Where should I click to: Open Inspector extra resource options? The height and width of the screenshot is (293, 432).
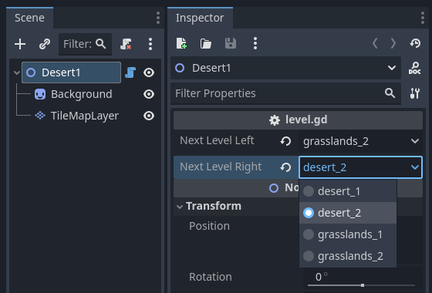[x=255, y=43]
